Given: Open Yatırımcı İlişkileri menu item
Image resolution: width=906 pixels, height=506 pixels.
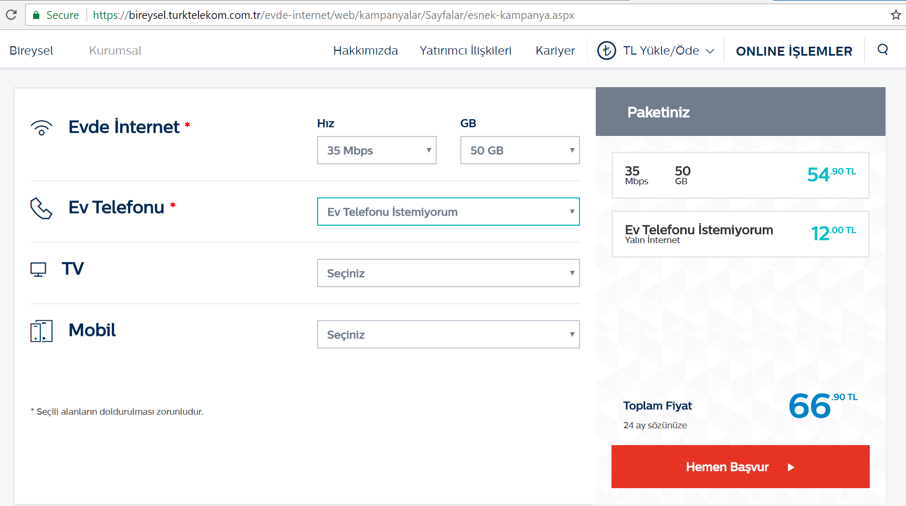Looking at the screenshot, I should [466, 50].
